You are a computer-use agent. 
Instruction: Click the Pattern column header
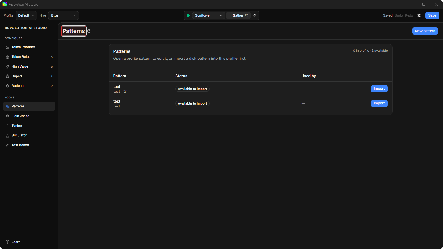120,76
